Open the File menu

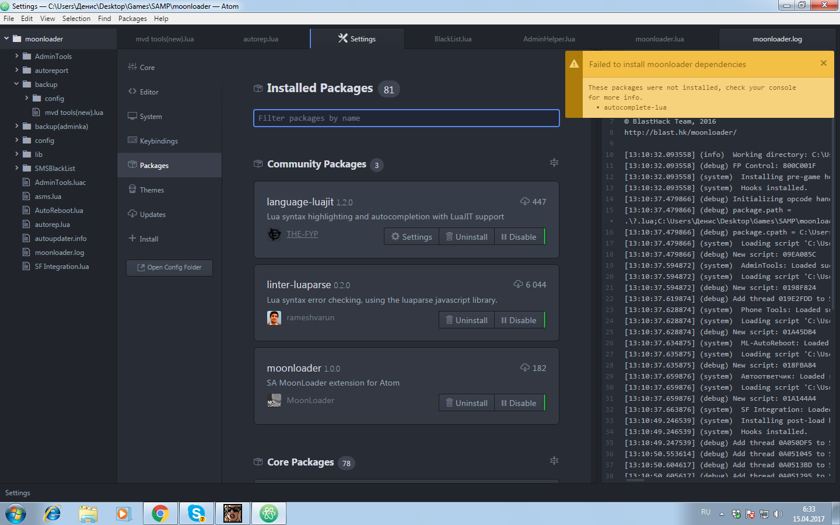coord(9,19)
